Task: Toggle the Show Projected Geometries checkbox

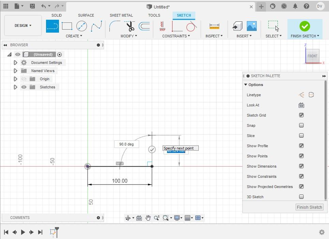Action: 301,186
